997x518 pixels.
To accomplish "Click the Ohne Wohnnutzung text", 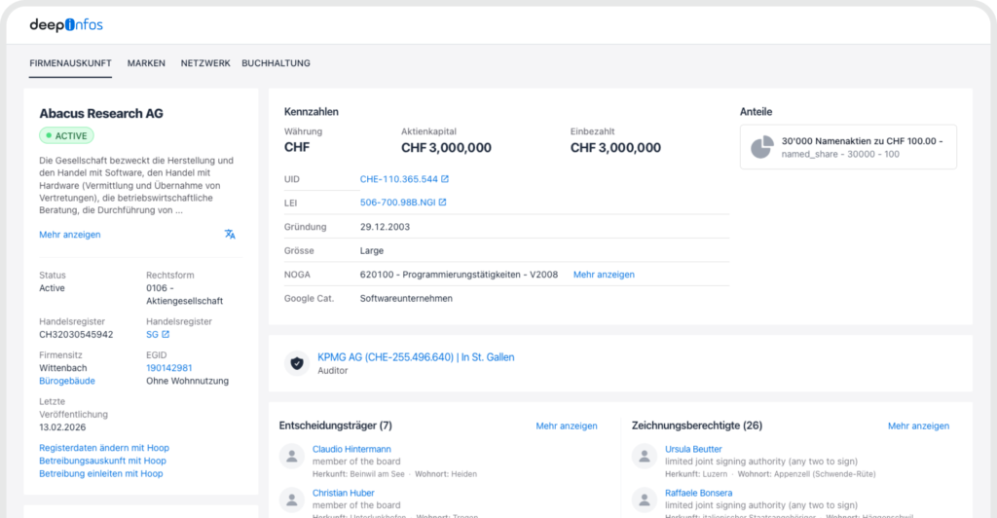I will 188,381.
